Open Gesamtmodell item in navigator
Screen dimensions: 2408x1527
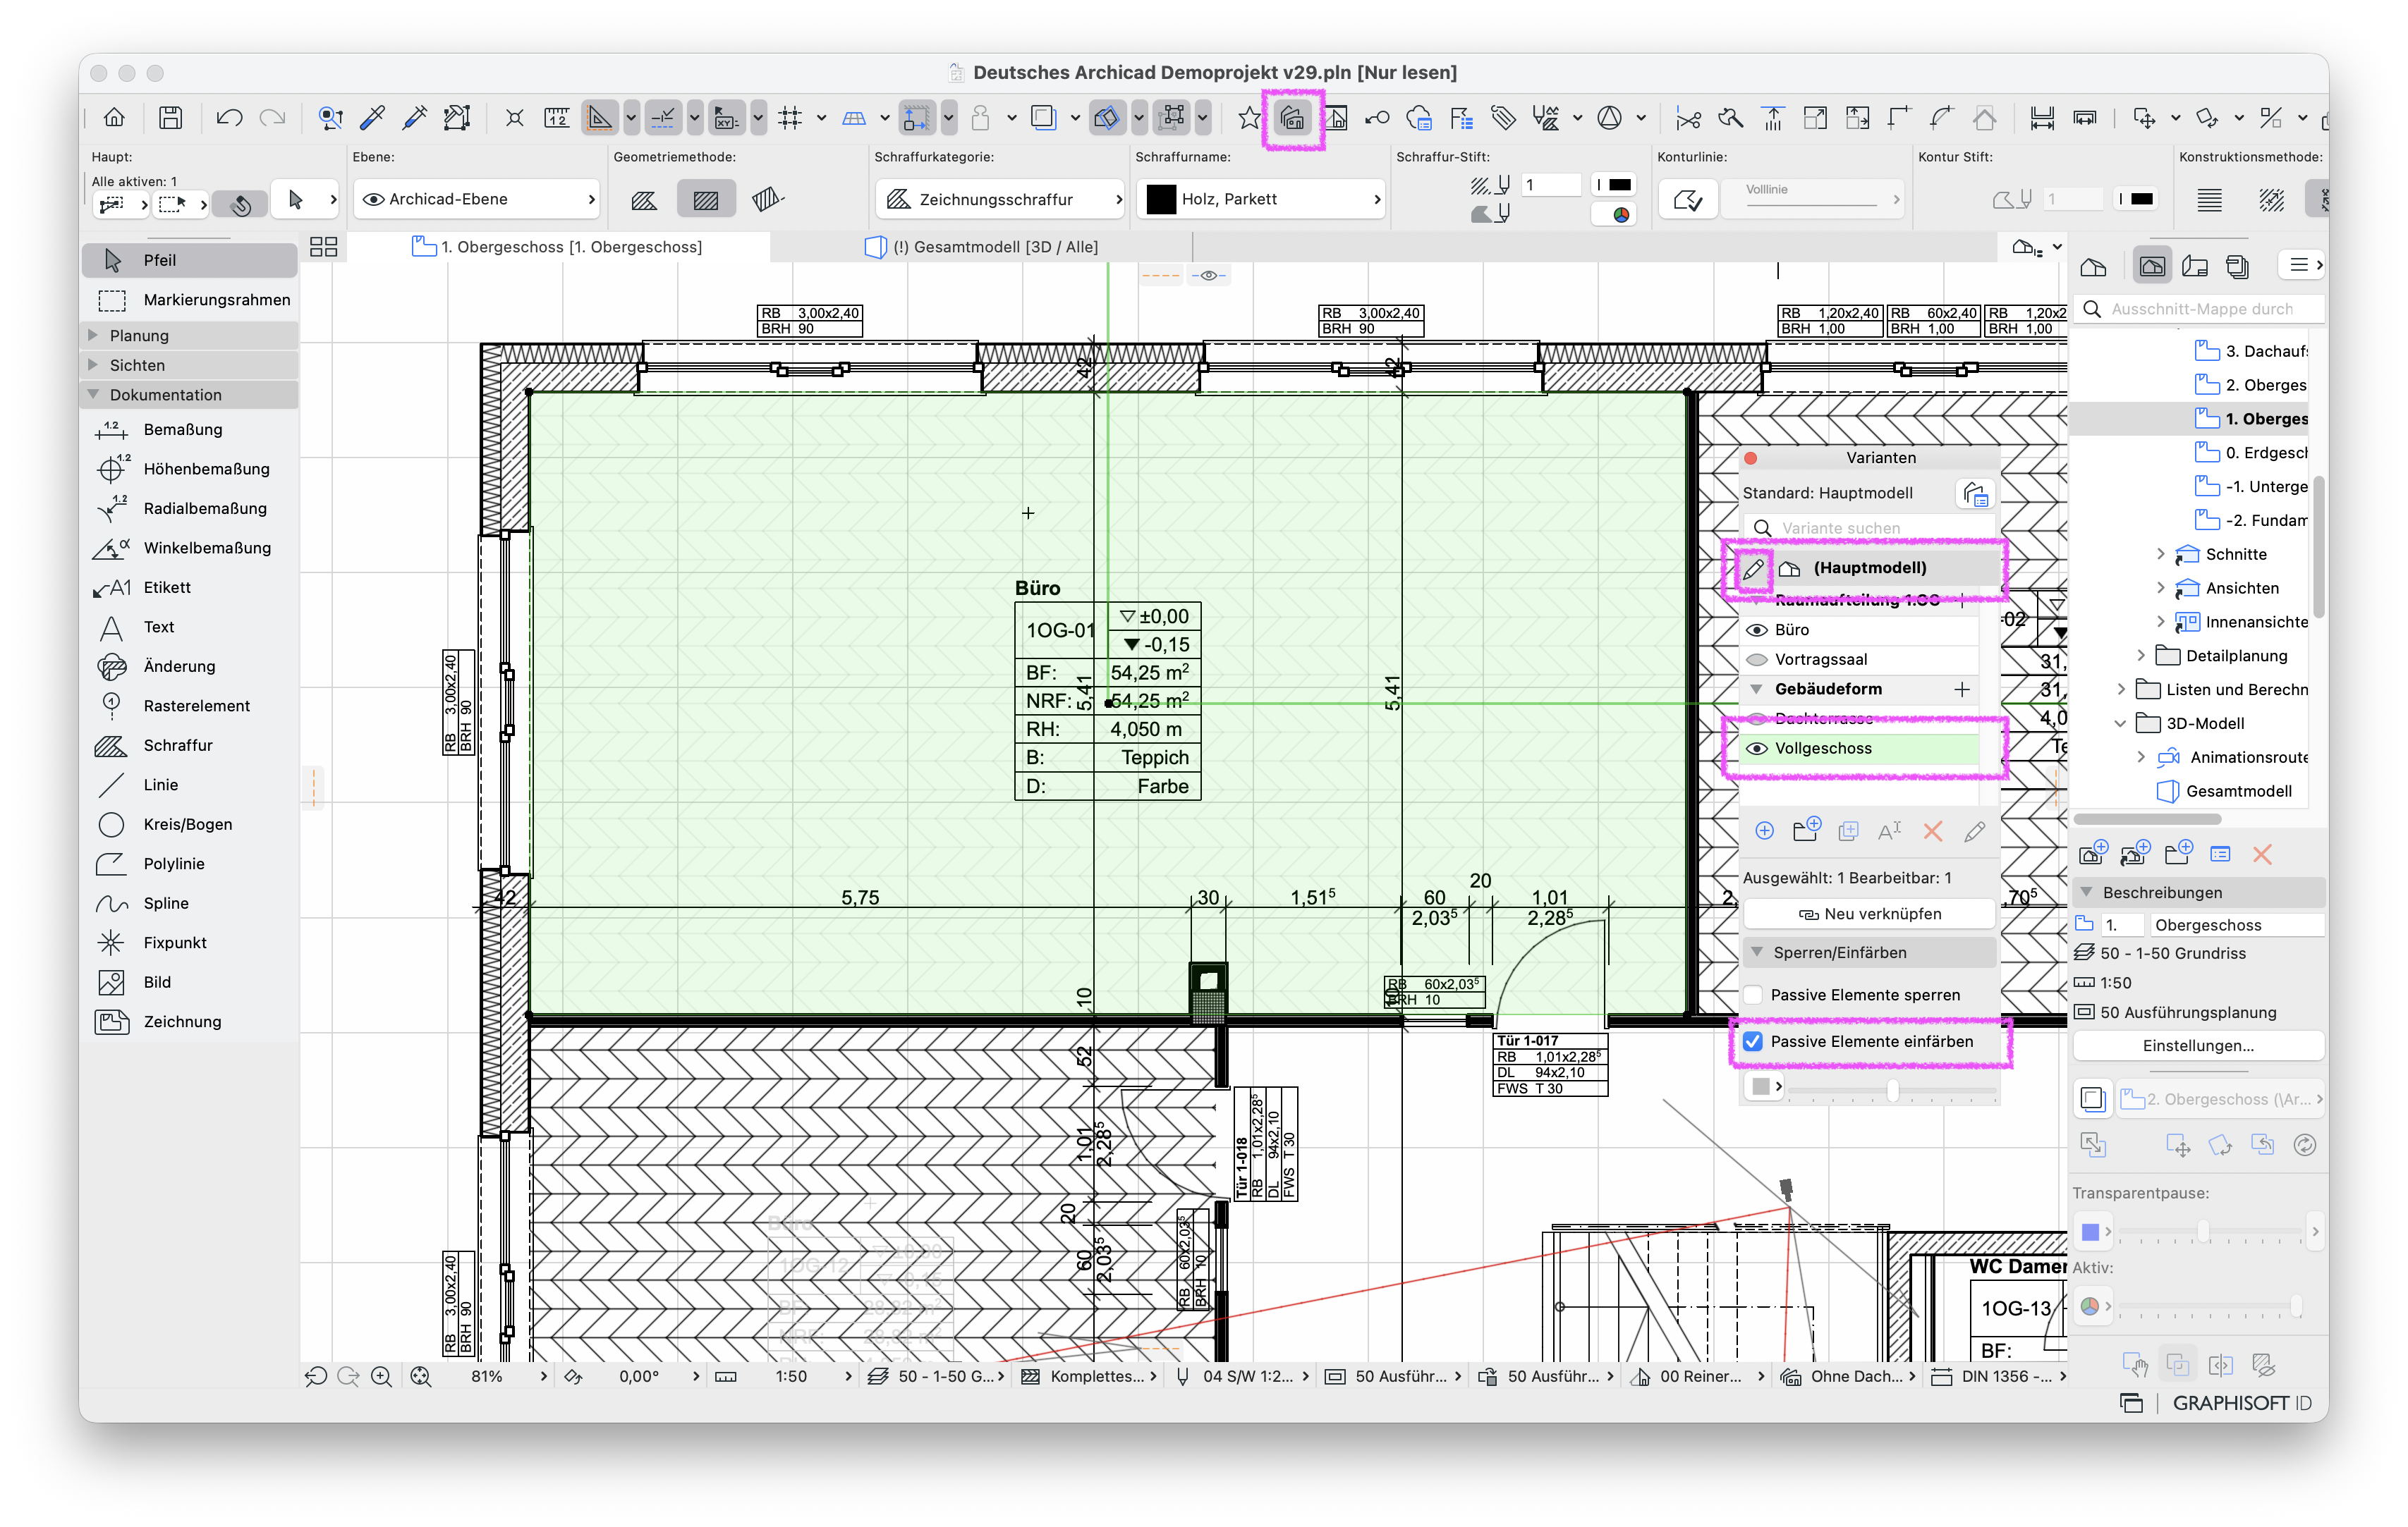click(x=2224, y=792)
